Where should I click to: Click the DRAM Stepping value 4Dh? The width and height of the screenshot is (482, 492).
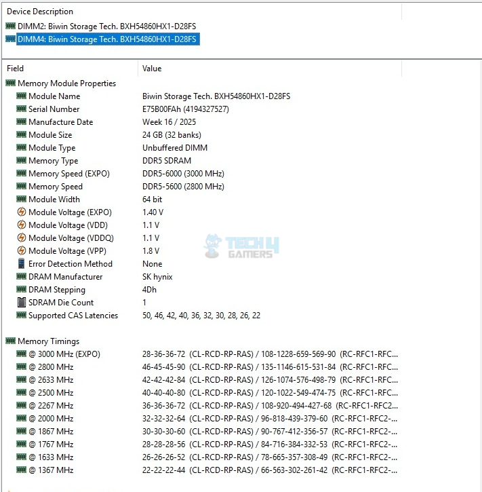pos(149,290)
